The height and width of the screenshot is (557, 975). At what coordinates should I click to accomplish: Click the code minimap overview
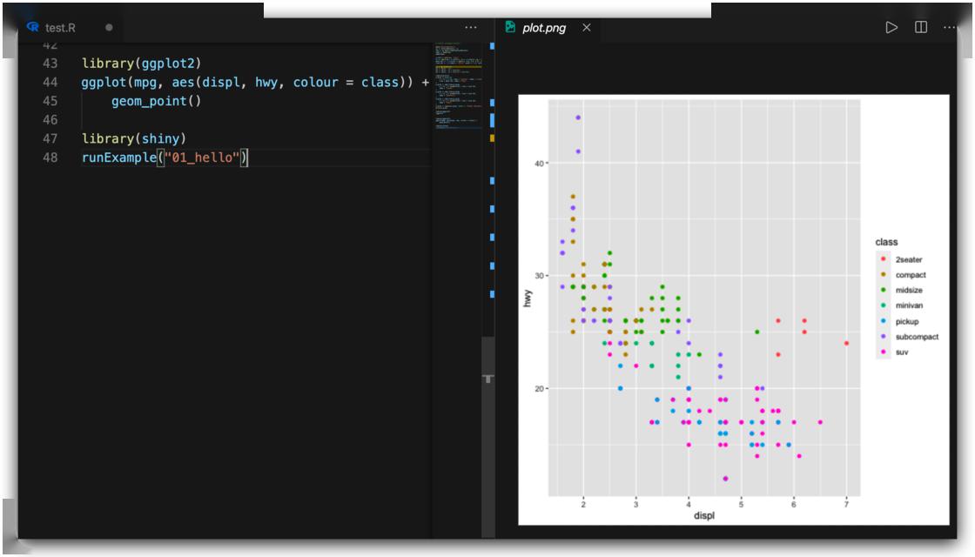coord(458,87)
